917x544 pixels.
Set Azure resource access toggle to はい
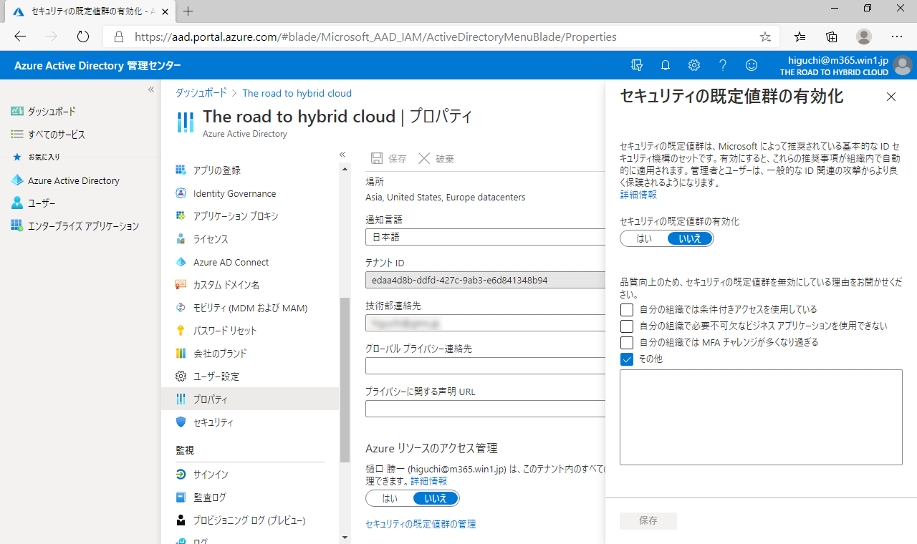tap(390, 498)
